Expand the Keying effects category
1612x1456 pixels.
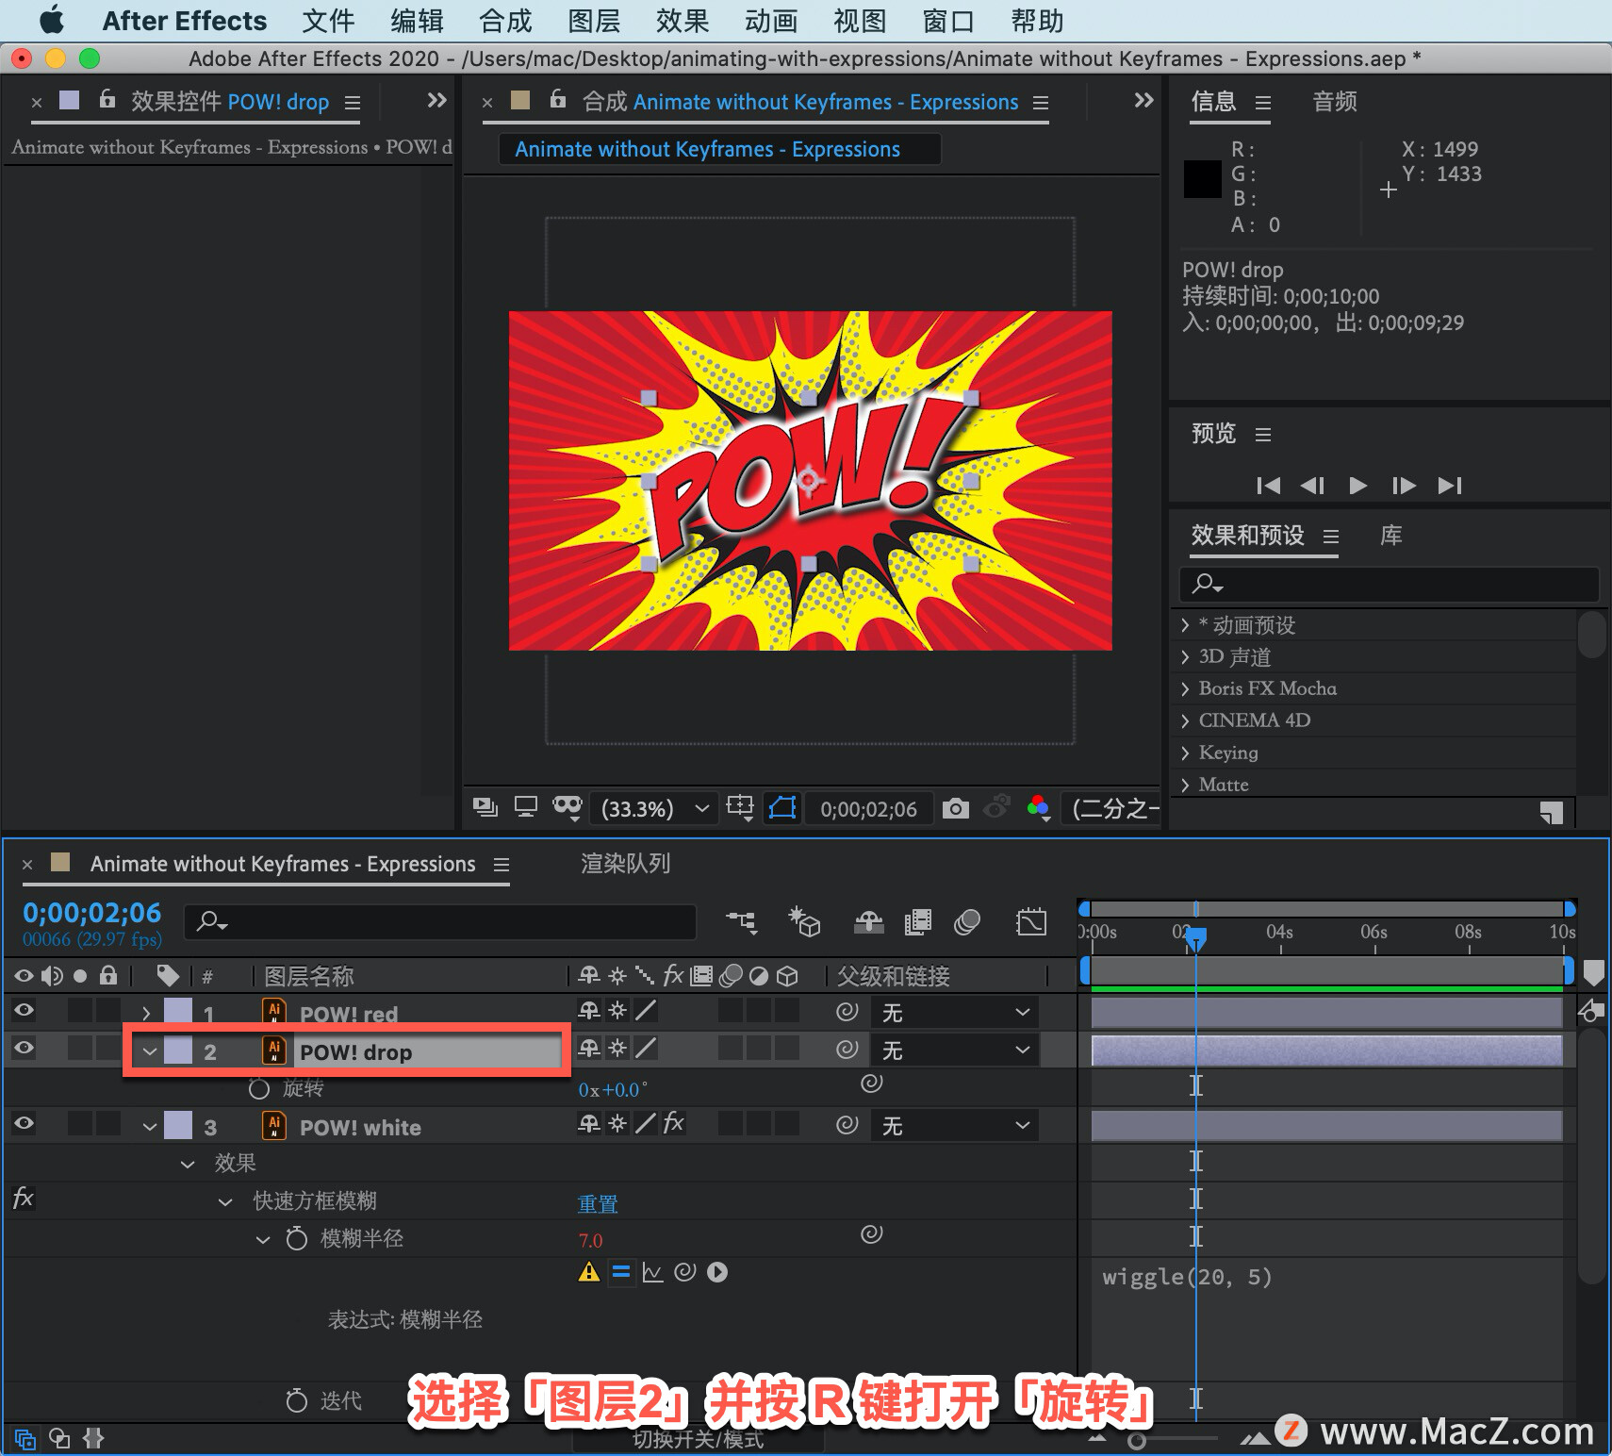pos(1186,753)
